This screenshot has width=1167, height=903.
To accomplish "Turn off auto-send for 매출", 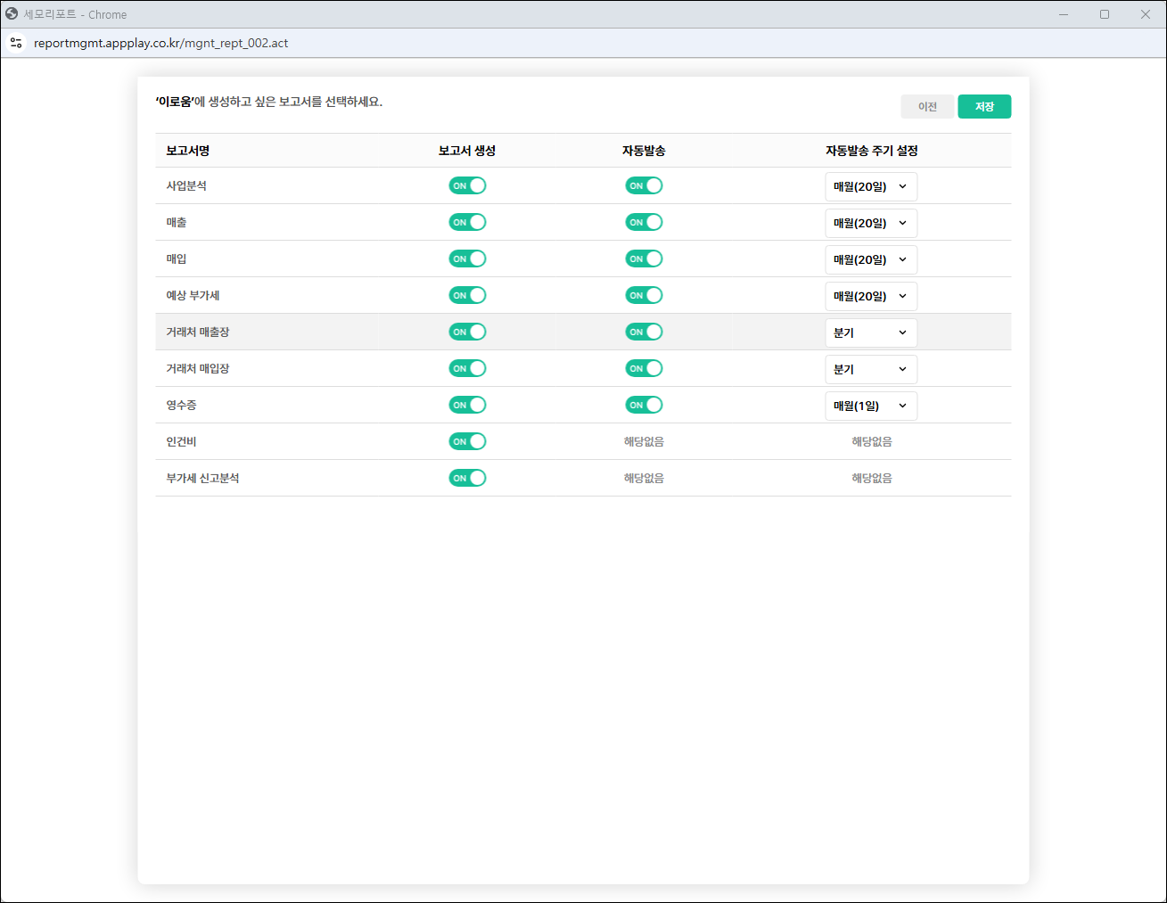I will (x=644, y=222).
